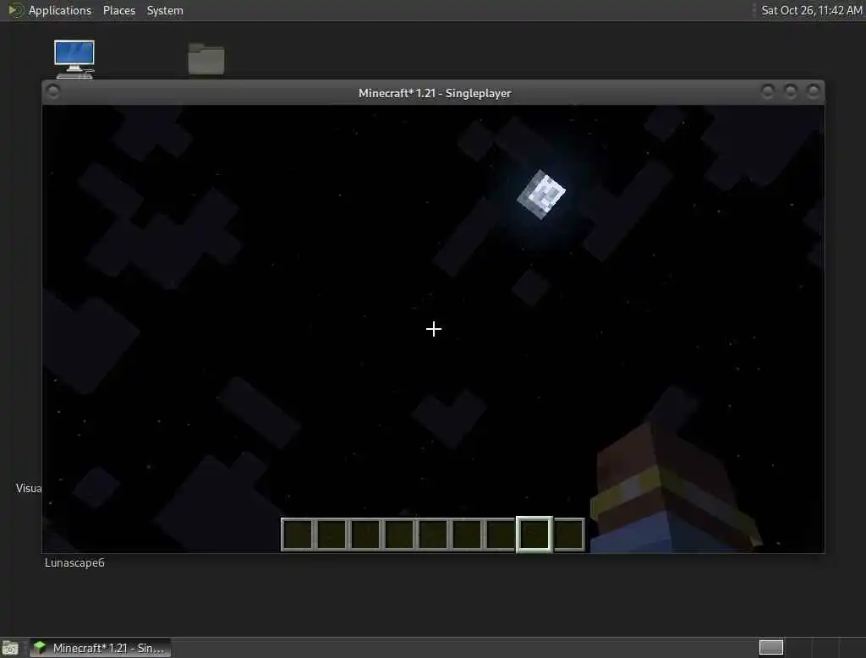Open the Computer desktop icon

(x=74, y=58)
